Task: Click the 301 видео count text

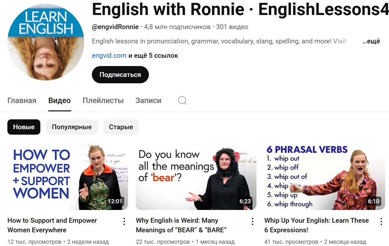Action: pyautogui.click(x=232, y=27)
